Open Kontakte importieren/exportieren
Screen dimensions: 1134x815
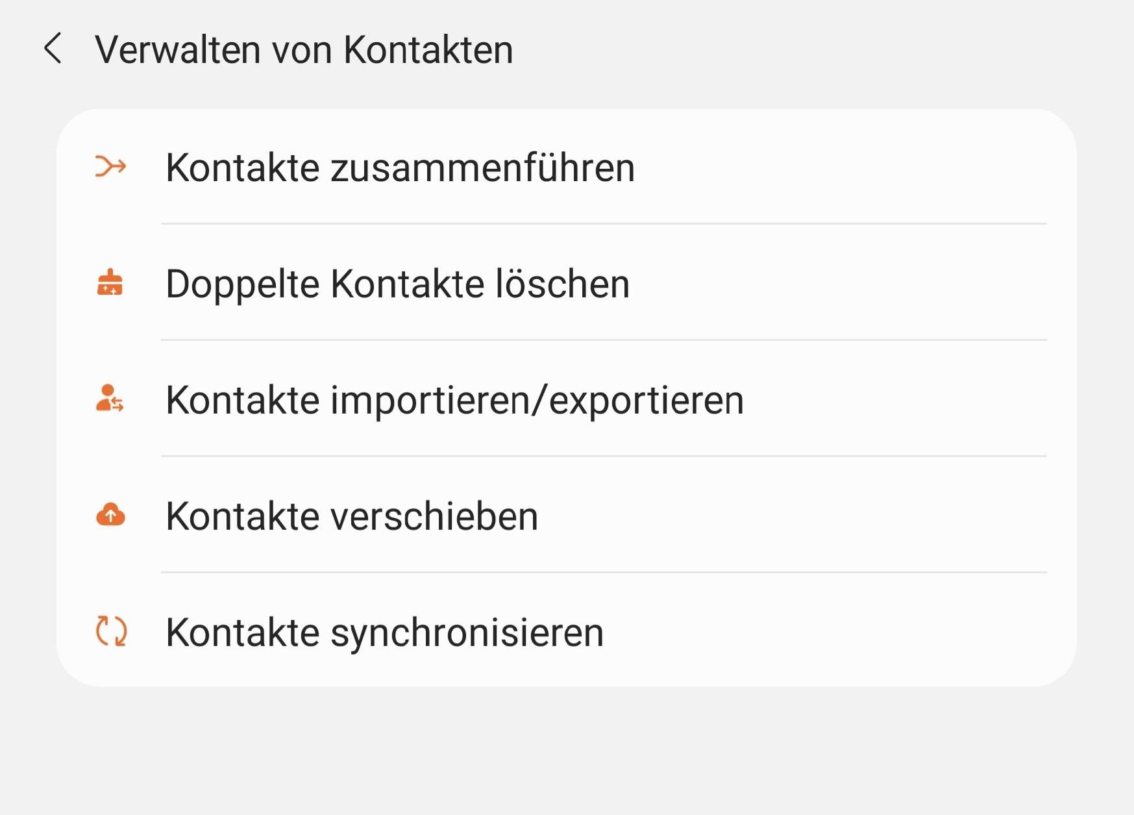pos(454,400)
